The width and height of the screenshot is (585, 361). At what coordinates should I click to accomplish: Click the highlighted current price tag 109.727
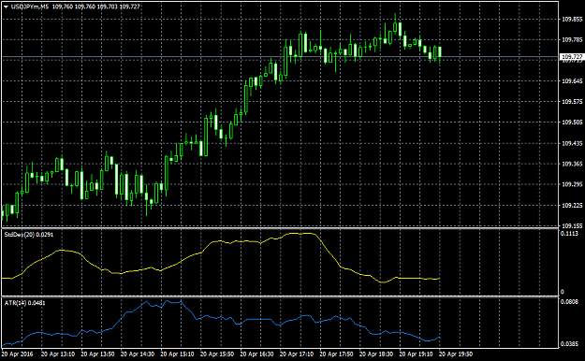click(x=572, y=57)
